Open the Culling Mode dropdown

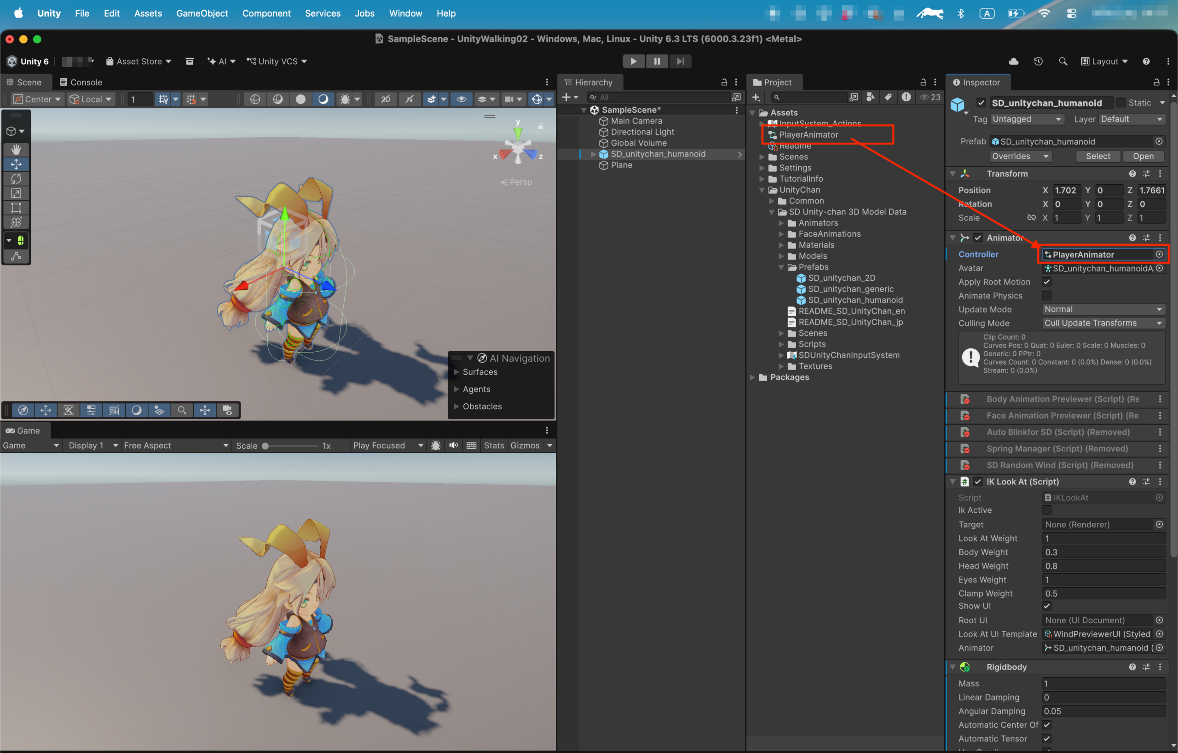pyautogui.click(x=1103, y=323)
